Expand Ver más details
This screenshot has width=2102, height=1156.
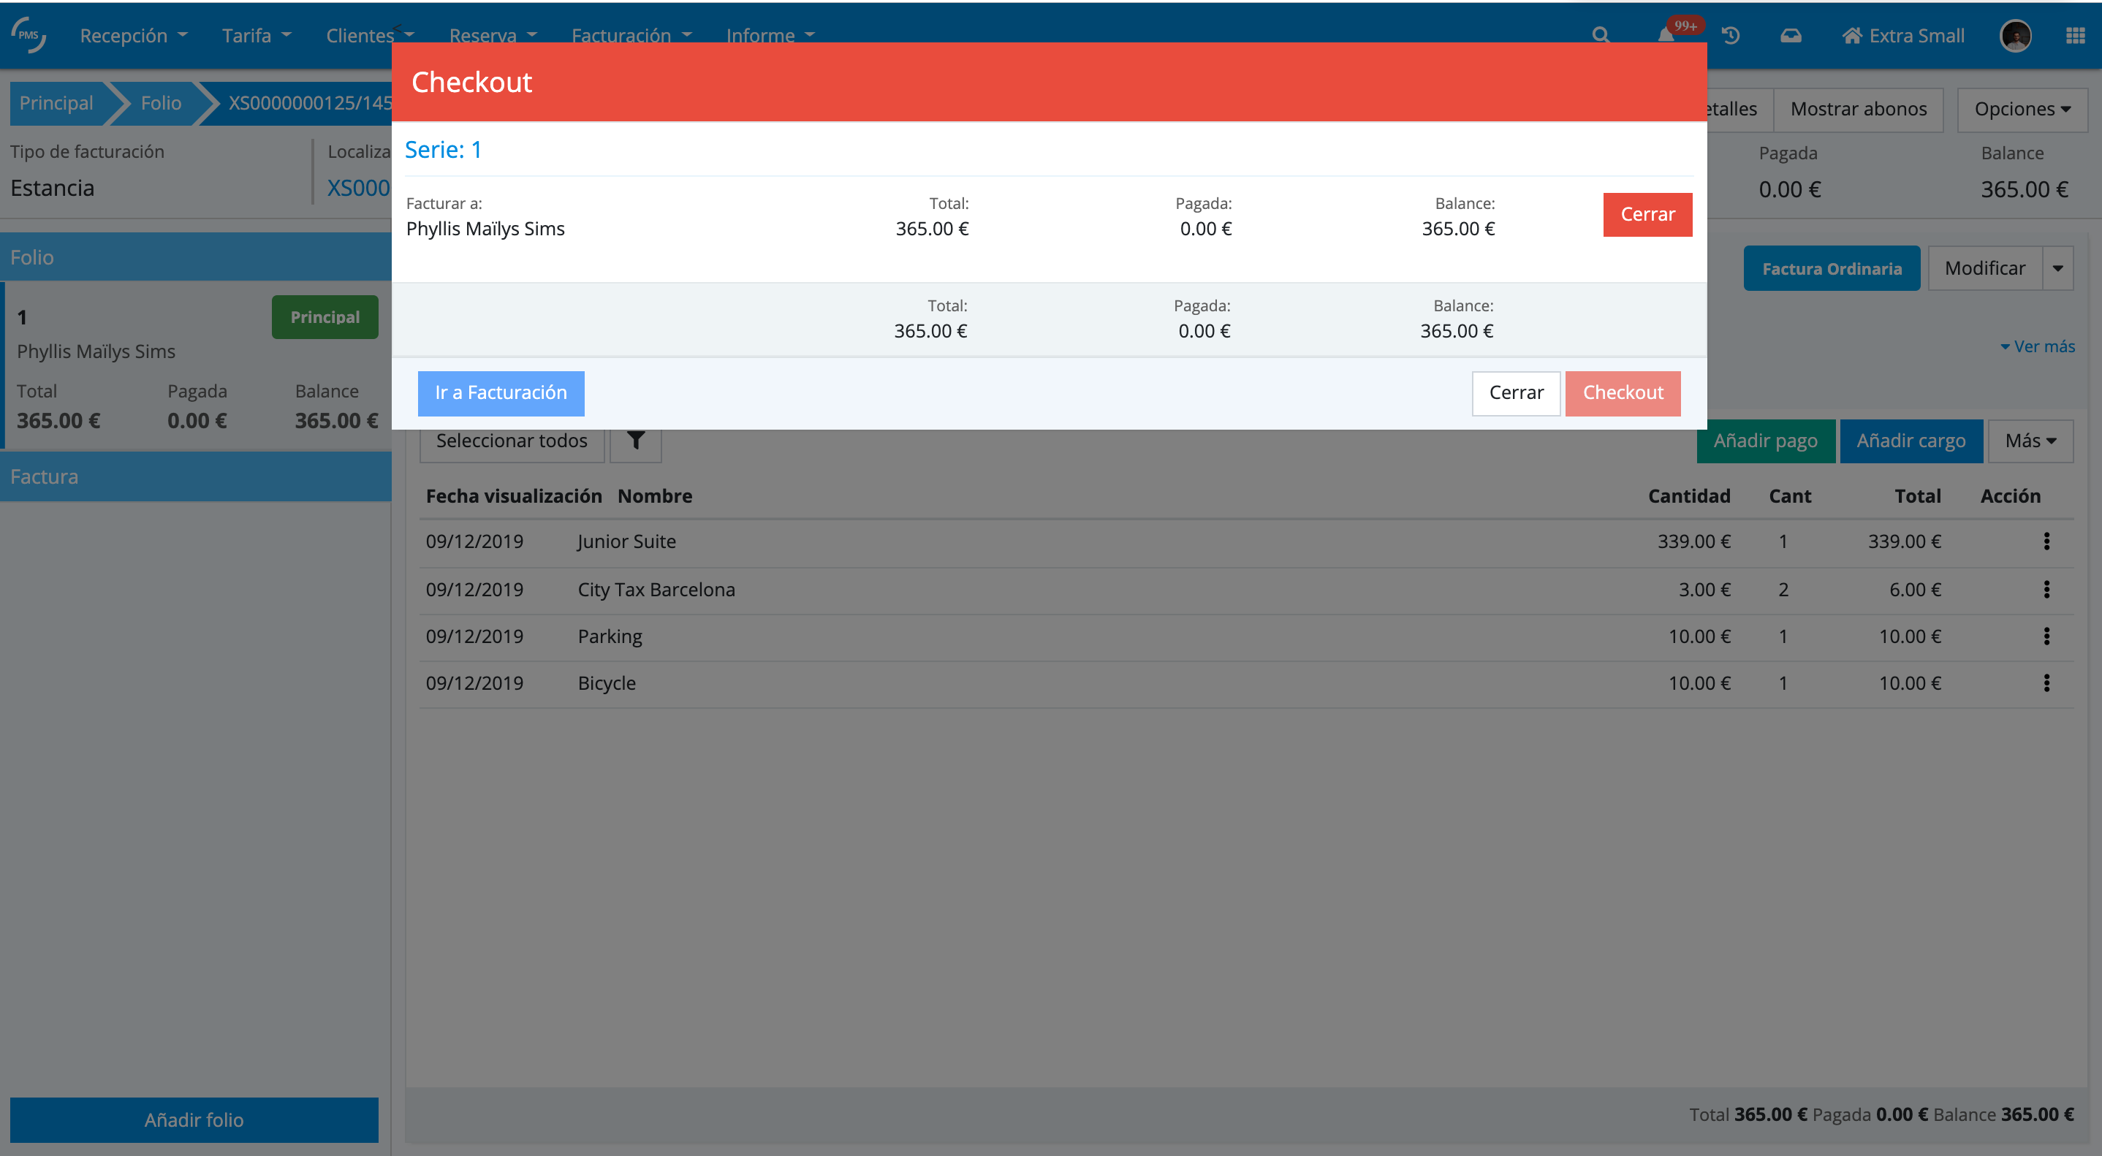pyautogui.click(x=2037, y=346)
